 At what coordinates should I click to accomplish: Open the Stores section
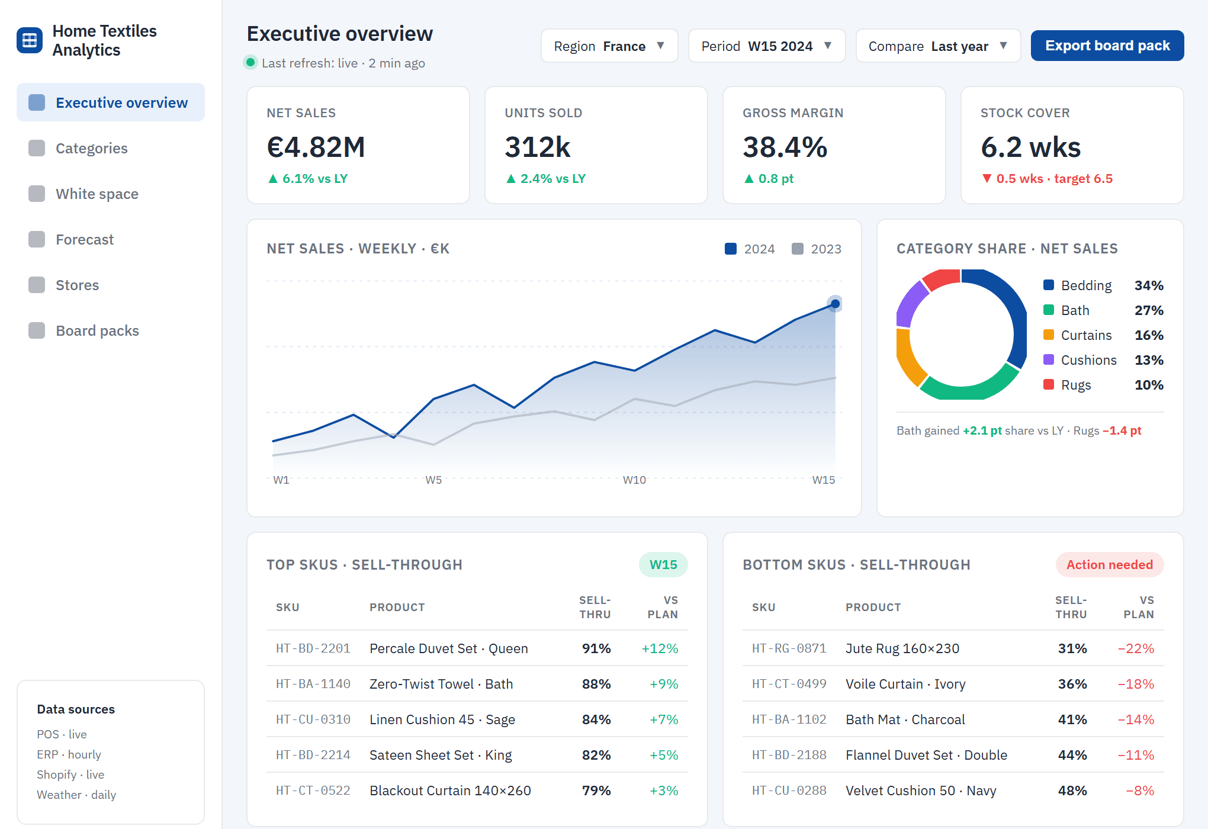coord(111,285)
